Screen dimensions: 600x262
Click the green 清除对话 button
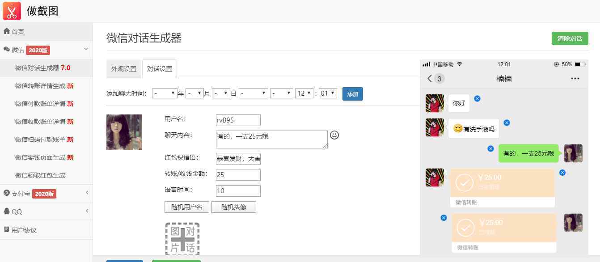[570, 38]
